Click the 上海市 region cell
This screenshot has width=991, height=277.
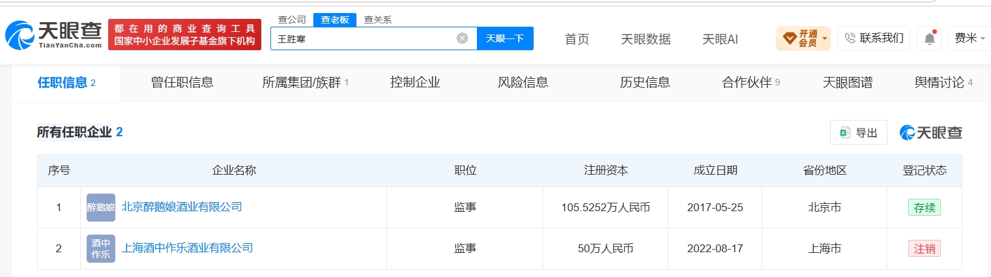click(825, 249)
